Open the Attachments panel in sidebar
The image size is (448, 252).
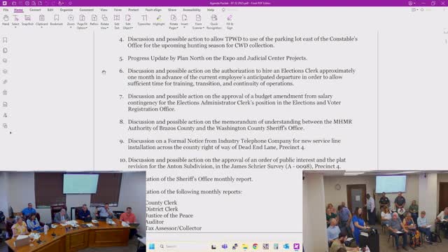(x=5, y=82)
